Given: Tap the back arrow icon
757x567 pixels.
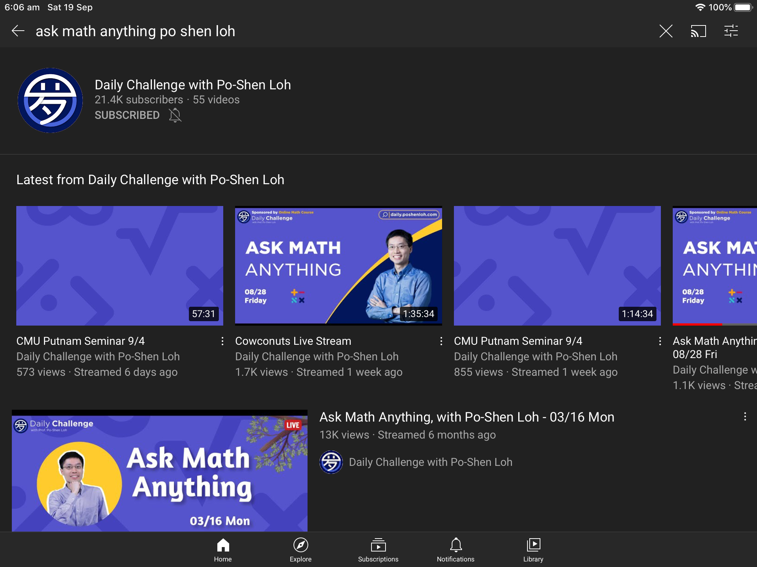Looking at the screenshot, I should [18, 31].
